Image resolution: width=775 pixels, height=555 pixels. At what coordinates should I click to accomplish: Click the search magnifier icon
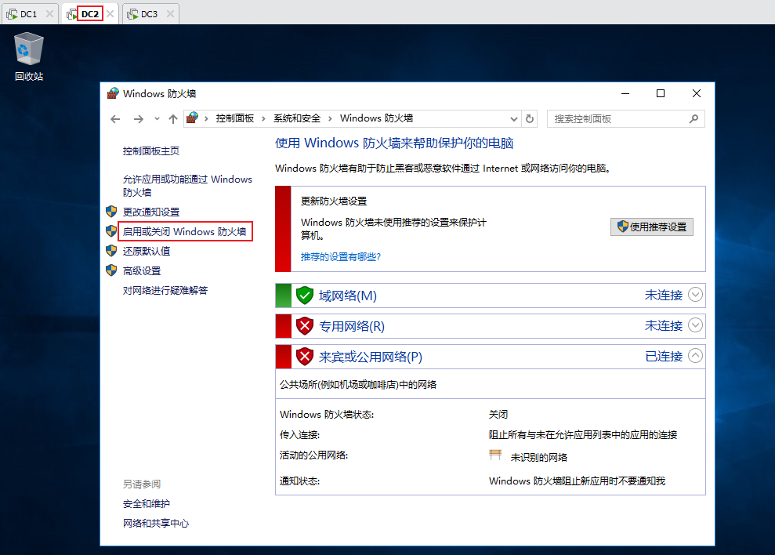[694, 118]
